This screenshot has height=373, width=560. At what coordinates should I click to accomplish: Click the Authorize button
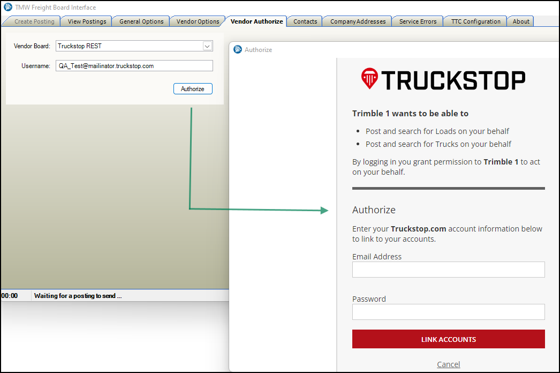pos(193,88)
